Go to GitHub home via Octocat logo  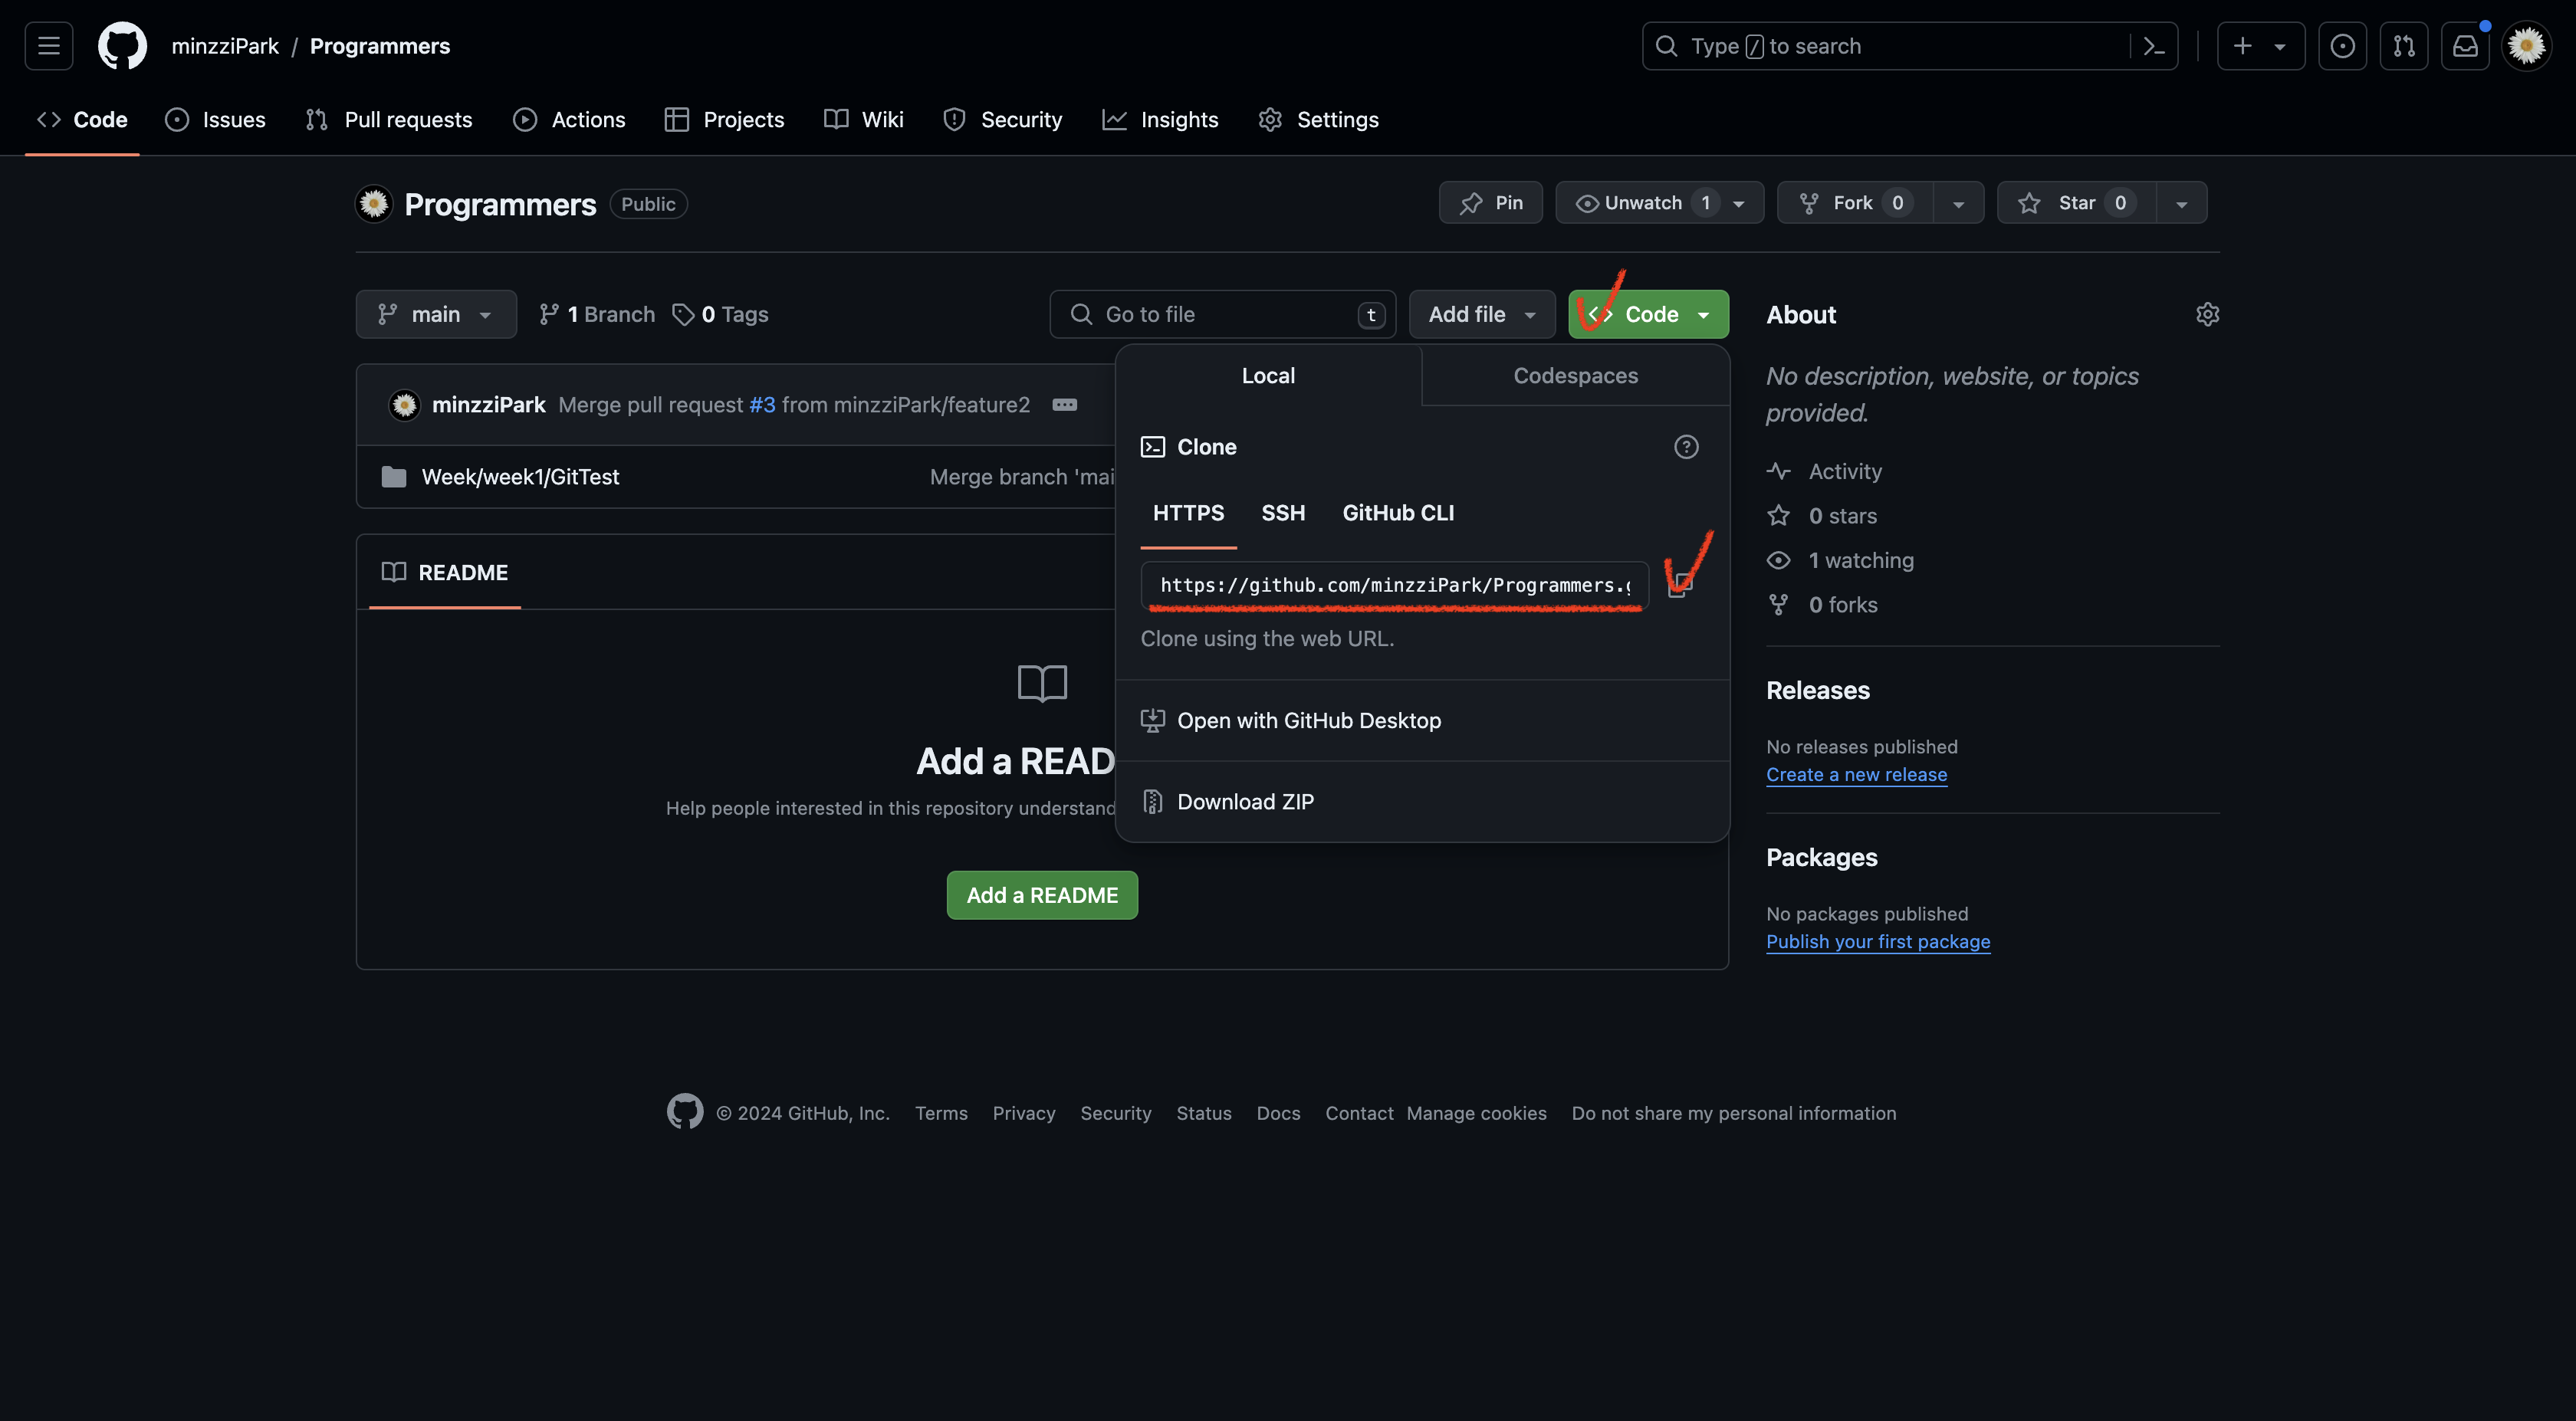pos(122,46)
